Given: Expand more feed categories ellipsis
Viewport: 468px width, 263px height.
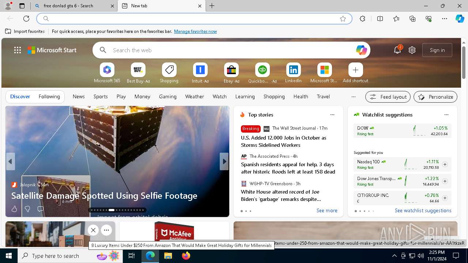Looking at the screenshot, I should pos(353,97).
